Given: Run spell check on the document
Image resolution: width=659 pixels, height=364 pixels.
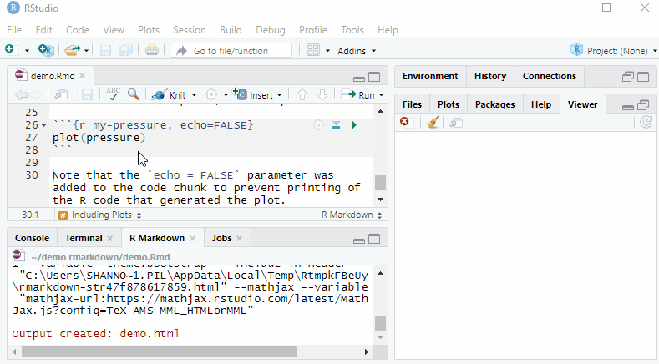Looking at the screenshot, I should pos(113,94).
